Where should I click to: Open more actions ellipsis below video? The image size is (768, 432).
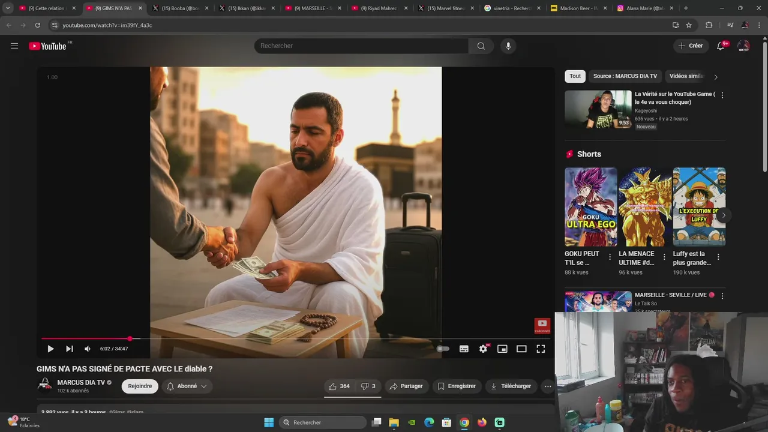tap(548, 386)
